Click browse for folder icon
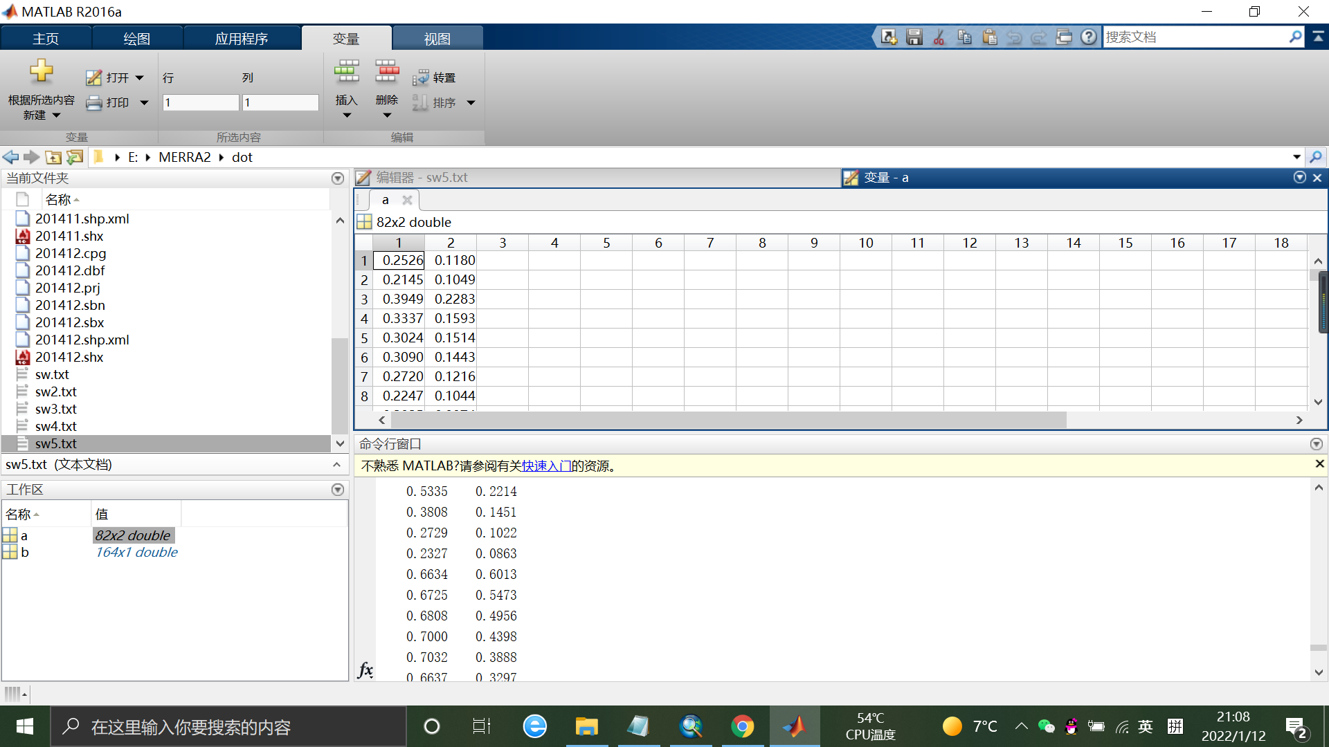The width and height of the screenshot is (1329, 747). [x=75, y=158]
